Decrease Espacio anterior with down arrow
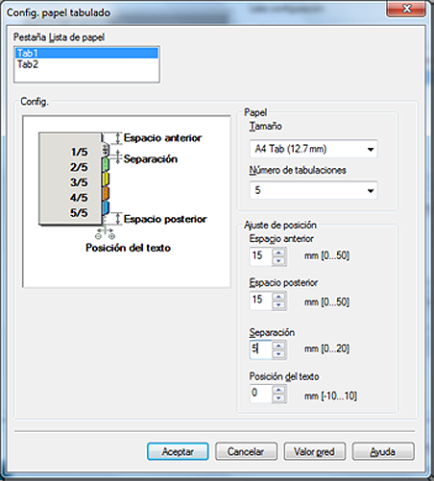 tap(278, 261)
